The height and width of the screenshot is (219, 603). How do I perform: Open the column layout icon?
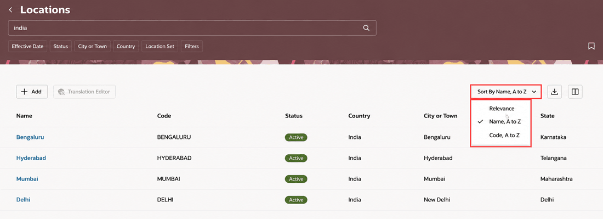click(x=575, y=92)
